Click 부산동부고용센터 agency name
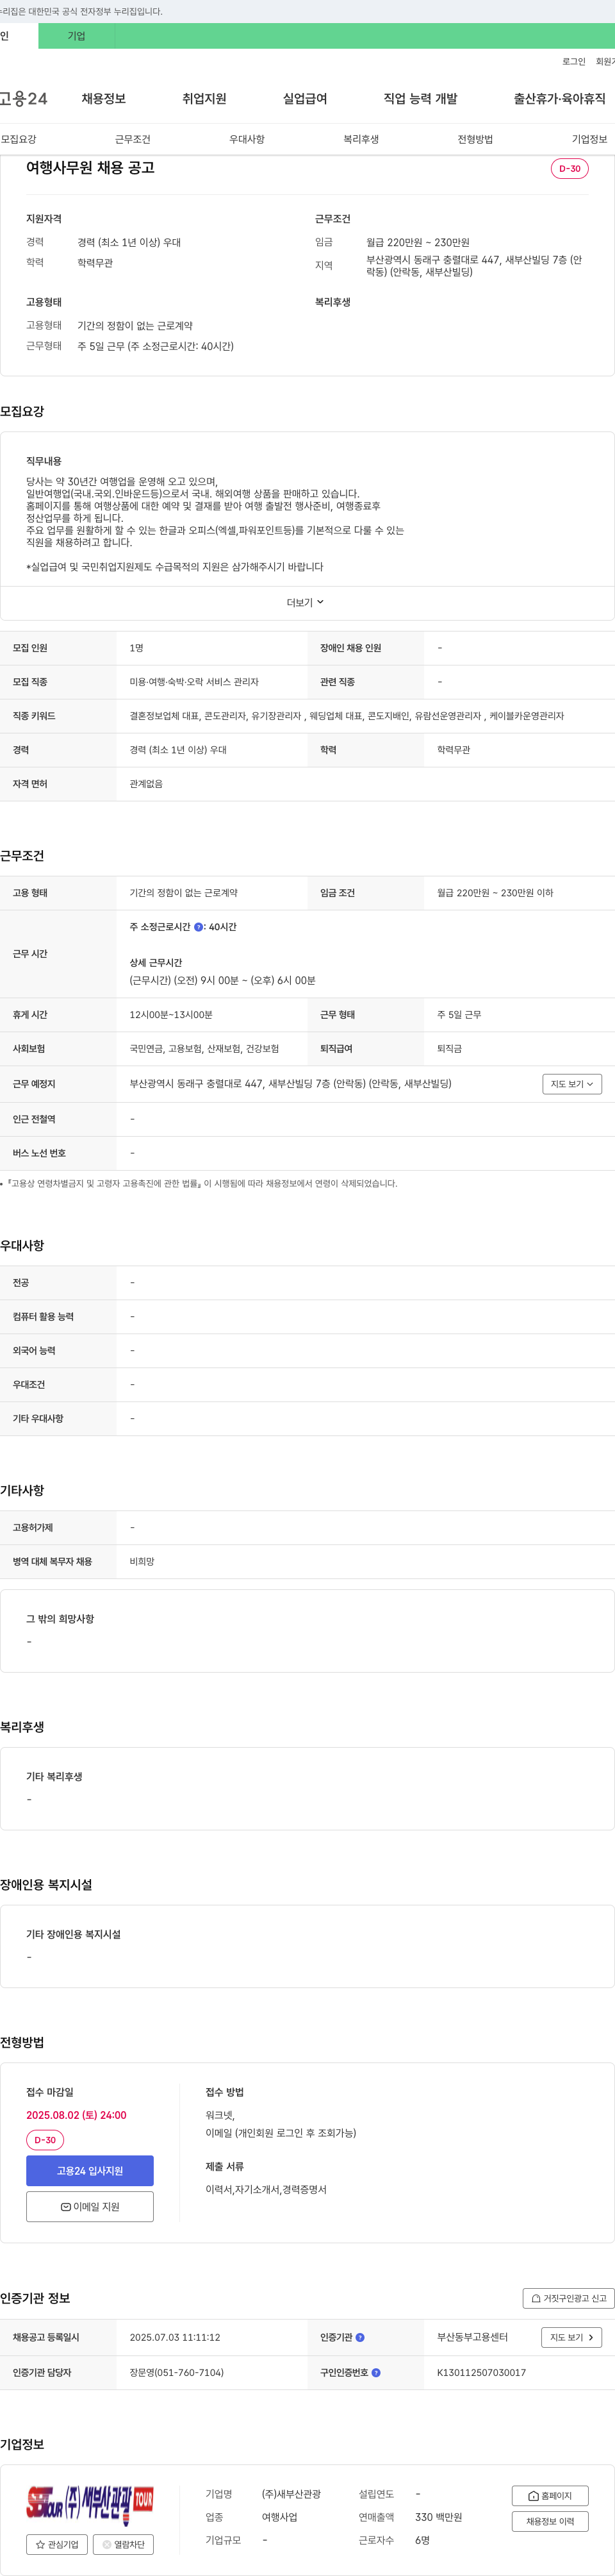The image size is (615, 2576). [x=472, y=2337]
